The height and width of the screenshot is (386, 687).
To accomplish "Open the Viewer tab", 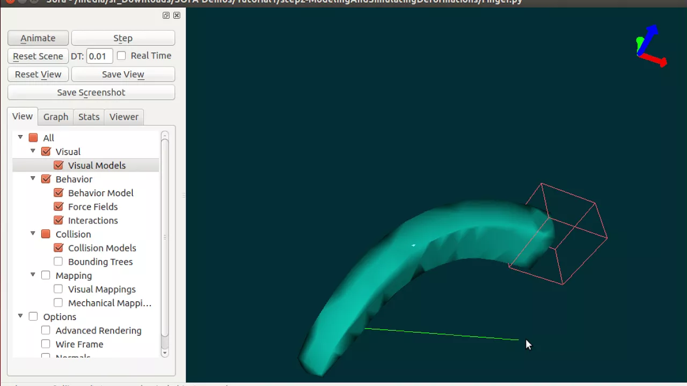I will click(x=124, y=117).
